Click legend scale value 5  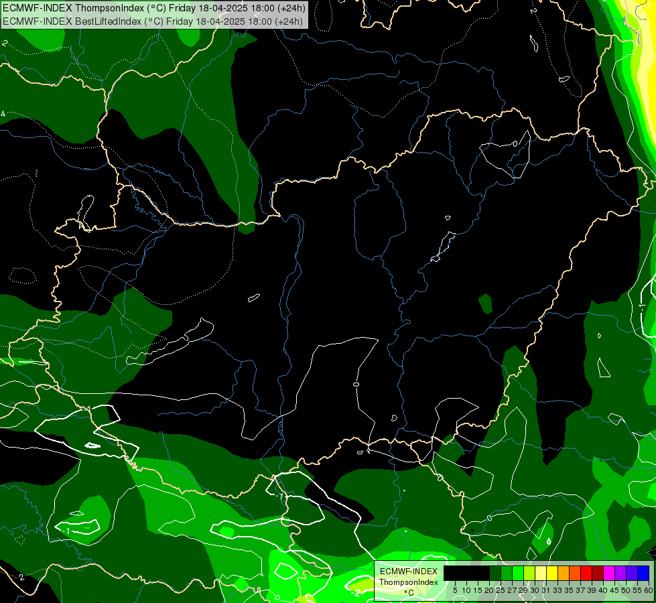pos(455,590)
